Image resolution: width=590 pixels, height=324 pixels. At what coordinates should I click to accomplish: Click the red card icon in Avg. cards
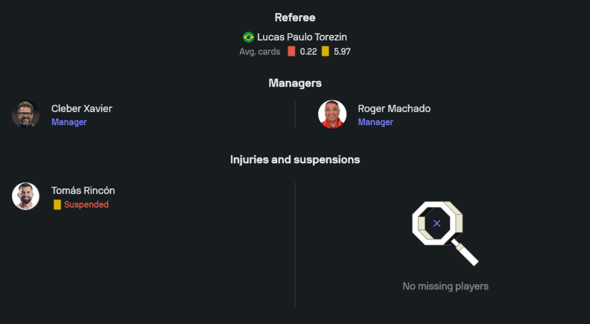pos(291,51)
